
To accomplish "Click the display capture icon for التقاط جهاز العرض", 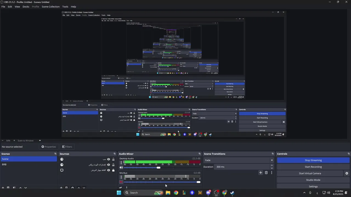I will pos(62,170).
